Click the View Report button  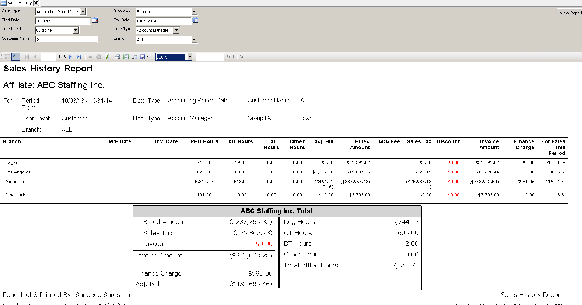click(x=569, y=13)
